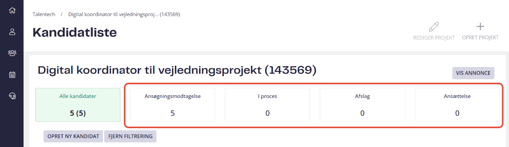Open the group of people icon
This screenshot has height=147, width=509.
12,53
